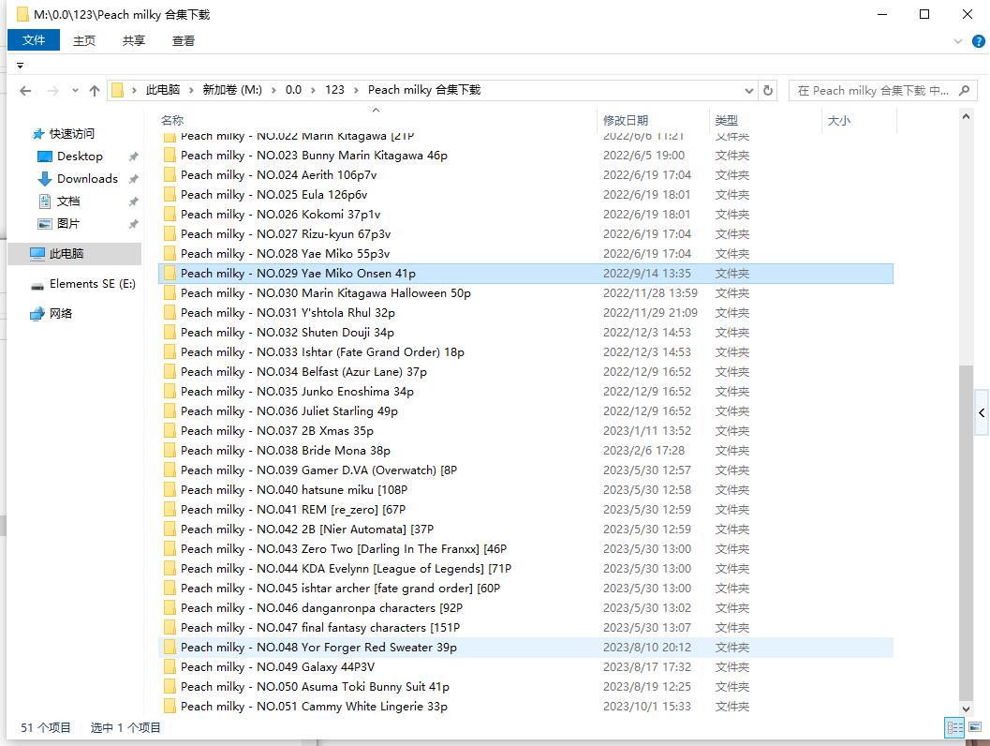Go back using the Back arrow

point(25,91)
